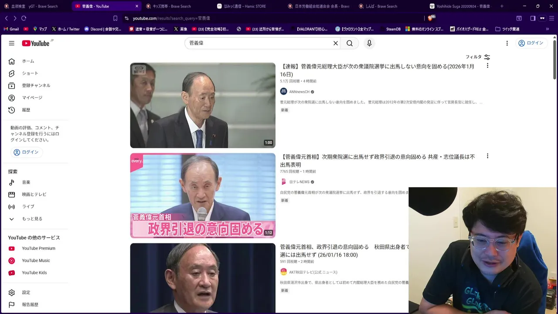Start voice search with the microphone icon
The width and height of the screenshot is (558, 314).
369,43
